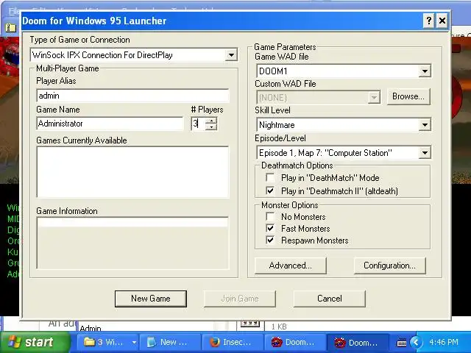Click the Admin entry in the background window
471x353 pixels.
91,329
